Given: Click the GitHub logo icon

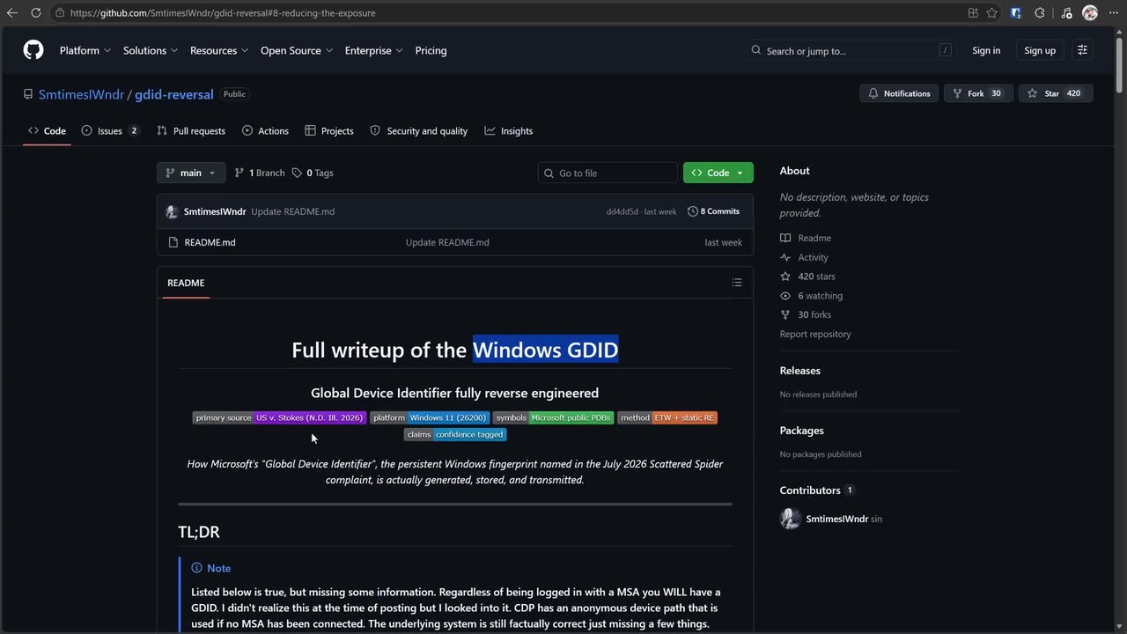Looking at the screenshot, I should pos(33,50).
